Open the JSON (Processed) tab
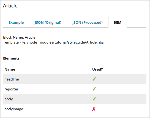The image size is (150, 118). 87,22
